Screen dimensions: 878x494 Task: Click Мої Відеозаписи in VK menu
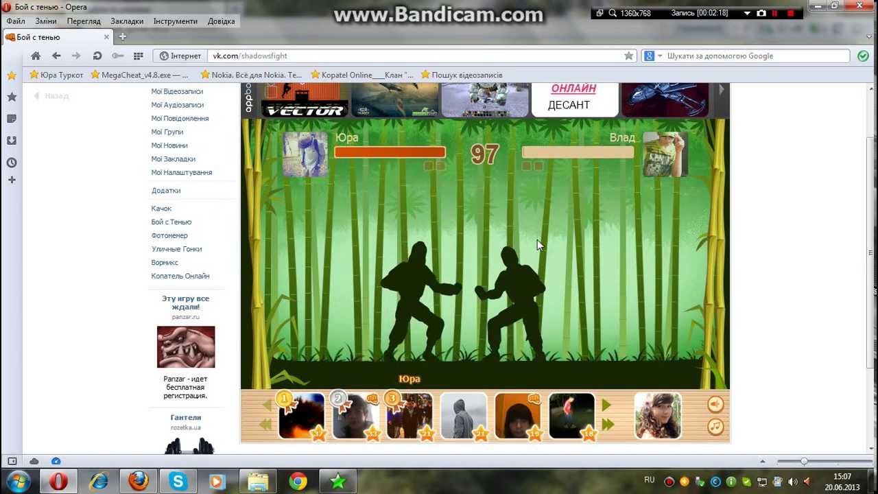click(x=177, y=91)
